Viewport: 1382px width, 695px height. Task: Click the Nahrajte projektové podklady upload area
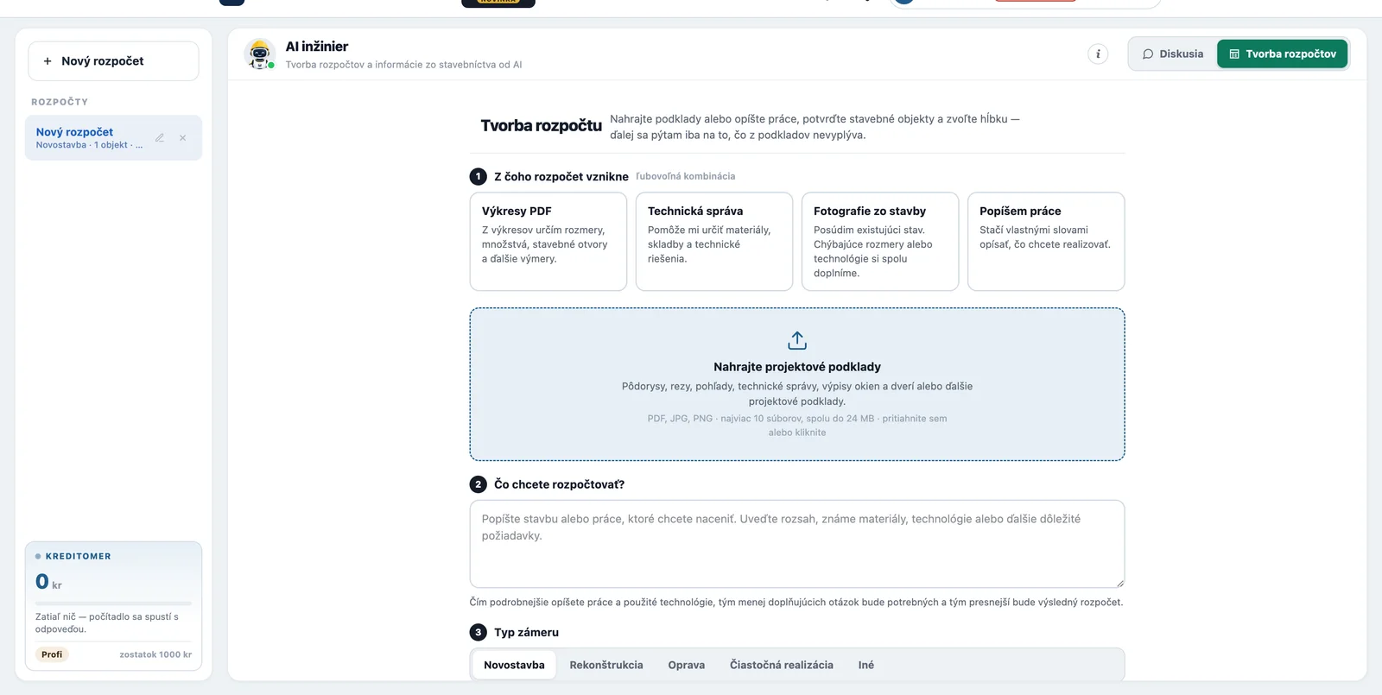pyautogui.click(x=797, y=384)
